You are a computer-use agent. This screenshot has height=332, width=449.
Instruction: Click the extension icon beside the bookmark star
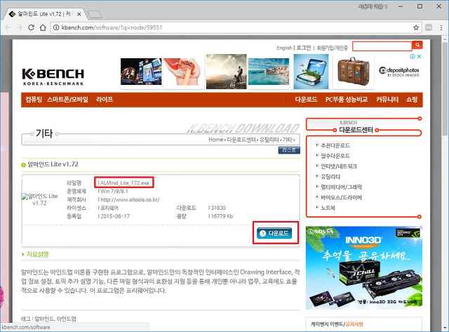pos(429,27)
